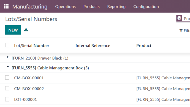Tick the select-all header checkbox
This screenshot has height=107, width=190.
[7, 45]
